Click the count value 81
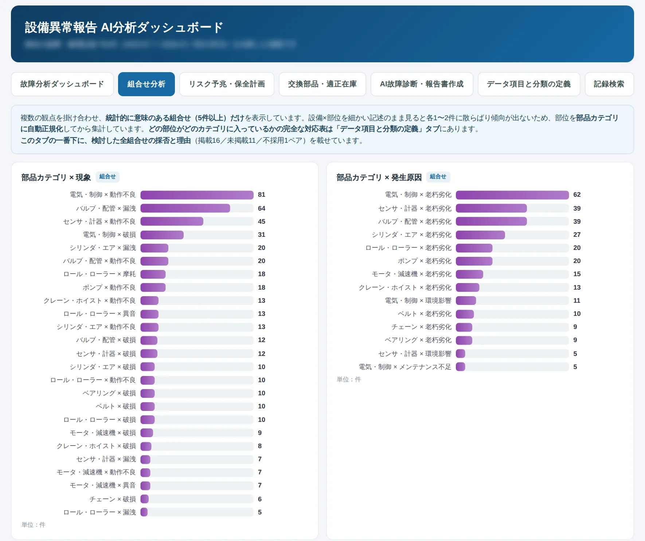The width and height of the screenshot is (645, 541). (262, 195)
